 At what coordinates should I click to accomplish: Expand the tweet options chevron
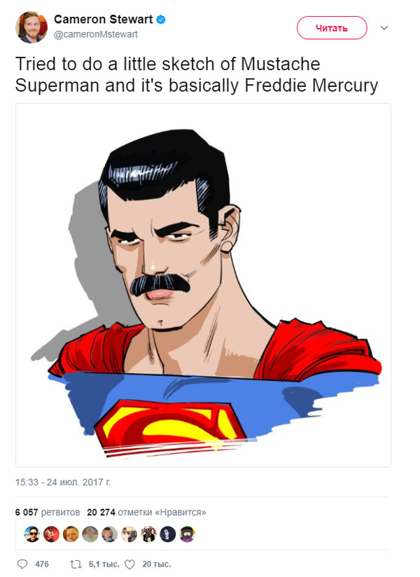pos(384,28)
